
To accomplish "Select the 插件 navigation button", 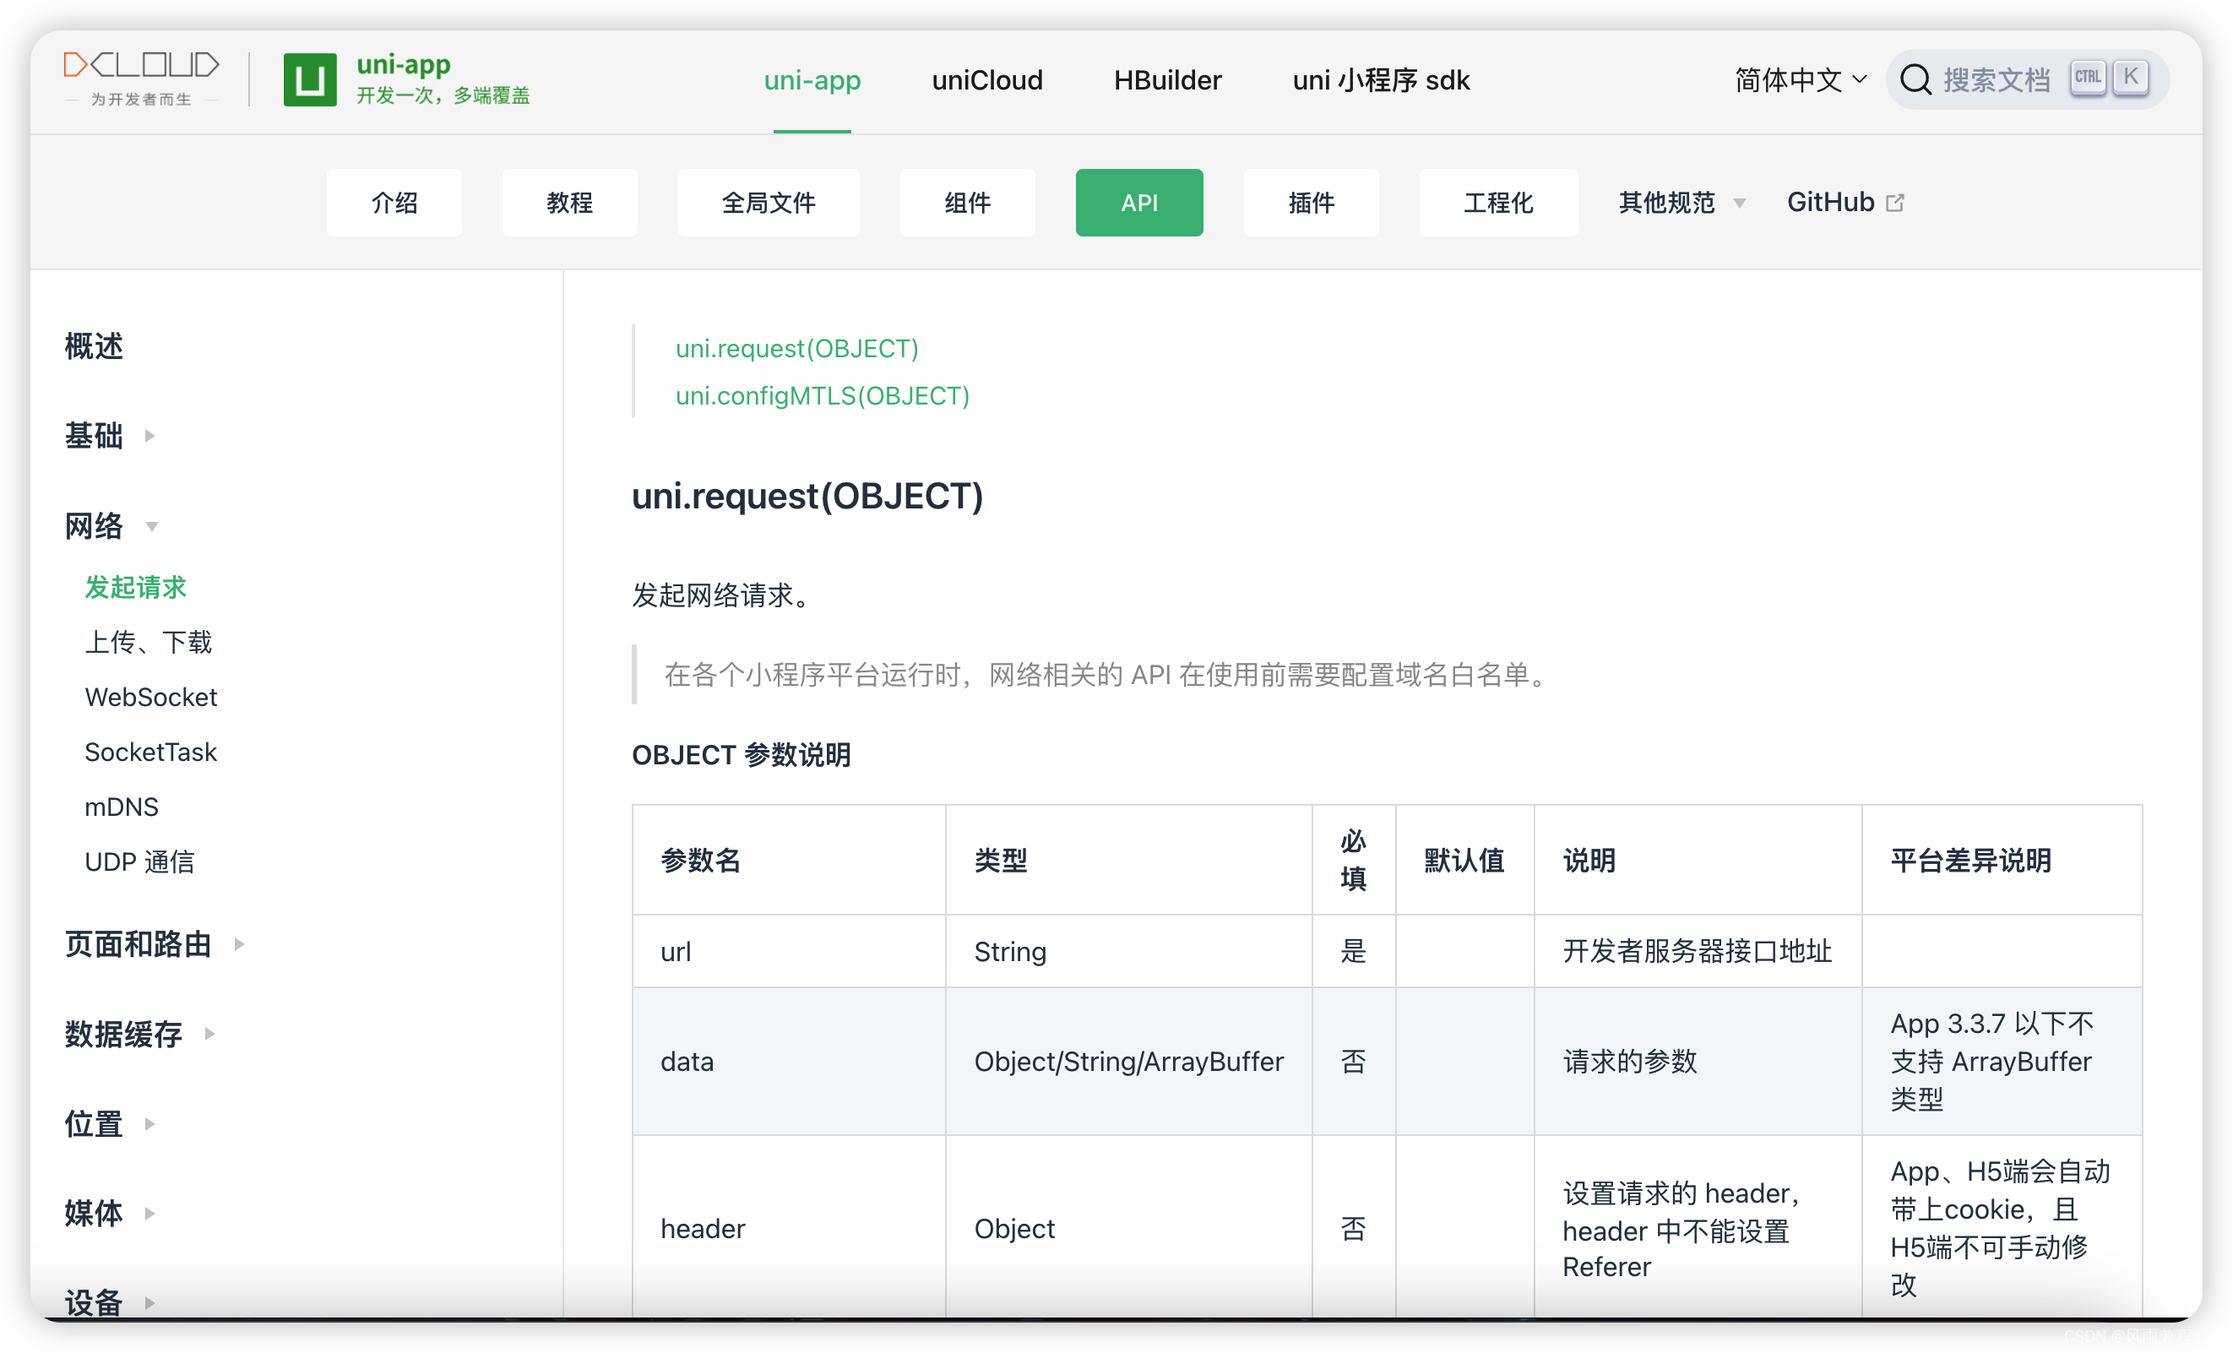I will tap(1311, 202).
